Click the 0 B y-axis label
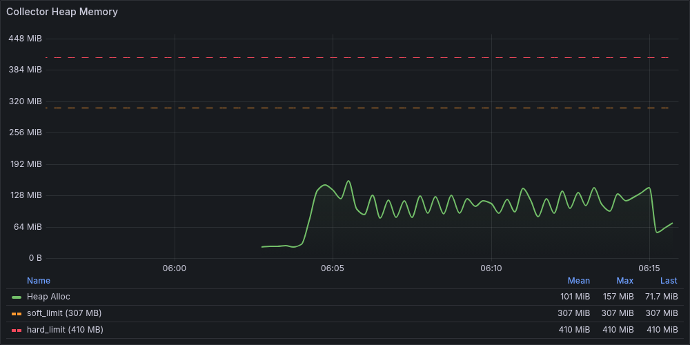The width and height of the screenshot is (690, 345). pos(34,258)
